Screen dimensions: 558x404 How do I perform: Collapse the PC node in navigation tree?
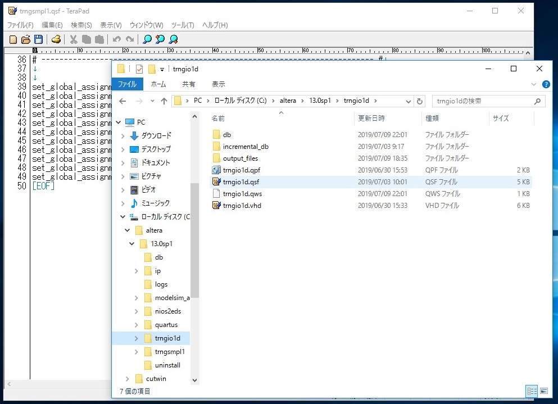point(119,122)
